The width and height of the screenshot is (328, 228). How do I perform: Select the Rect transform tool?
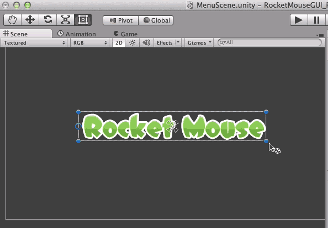click(x=83, y=20)
